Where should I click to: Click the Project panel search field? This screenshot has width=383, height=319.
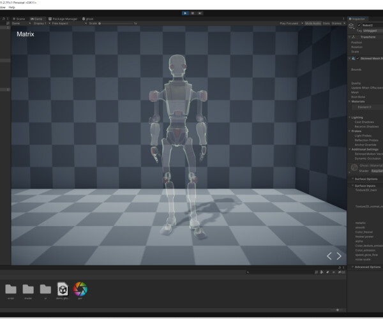(x=280, y=272)
